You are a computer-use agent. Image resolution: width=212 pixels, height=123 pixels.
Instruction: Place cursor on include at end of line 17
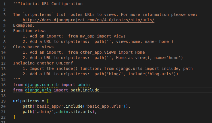point(91,90)
